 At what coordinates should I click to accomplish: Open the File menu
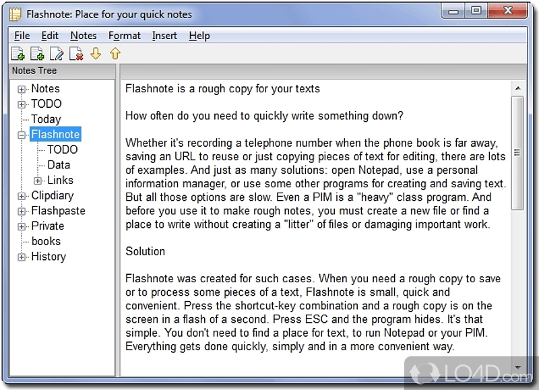22,36
